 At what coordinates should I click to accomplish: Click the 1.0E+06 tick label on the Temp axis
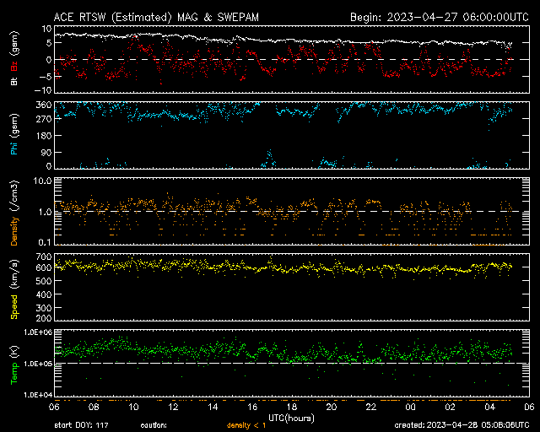[34, 332]
